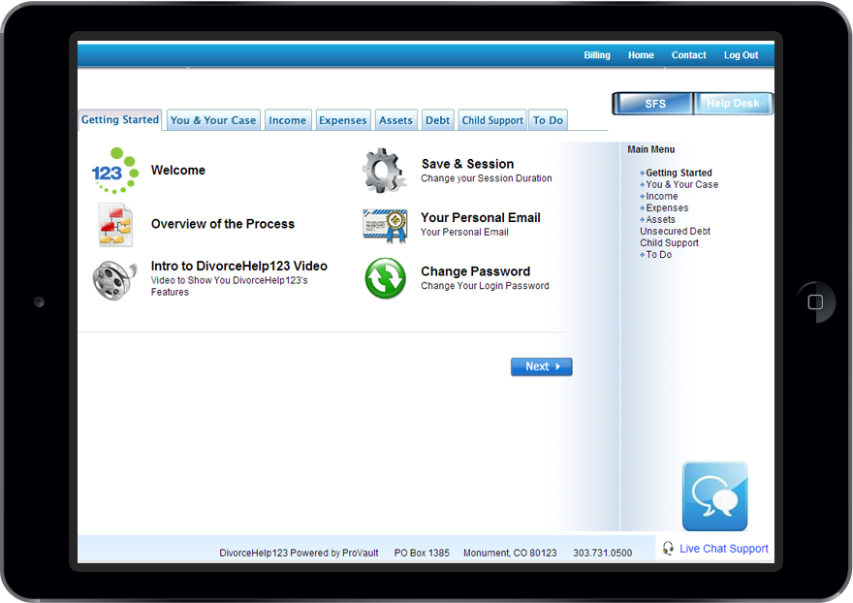Click Log Out in the top bar

(741, 55)
